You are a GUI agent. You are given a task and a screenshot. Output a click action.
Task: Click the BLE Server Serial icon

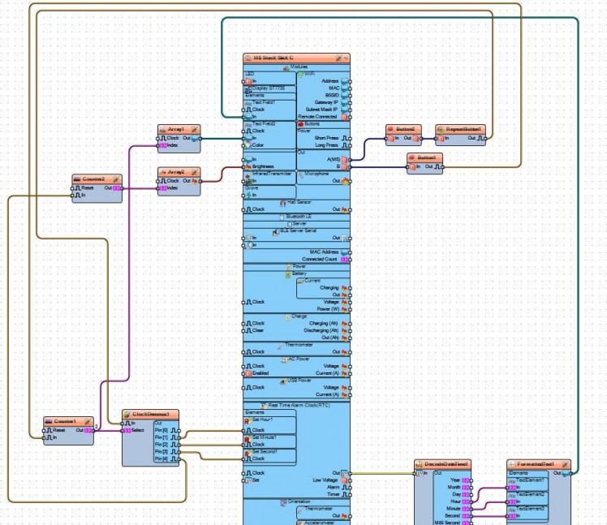[276, 231]
